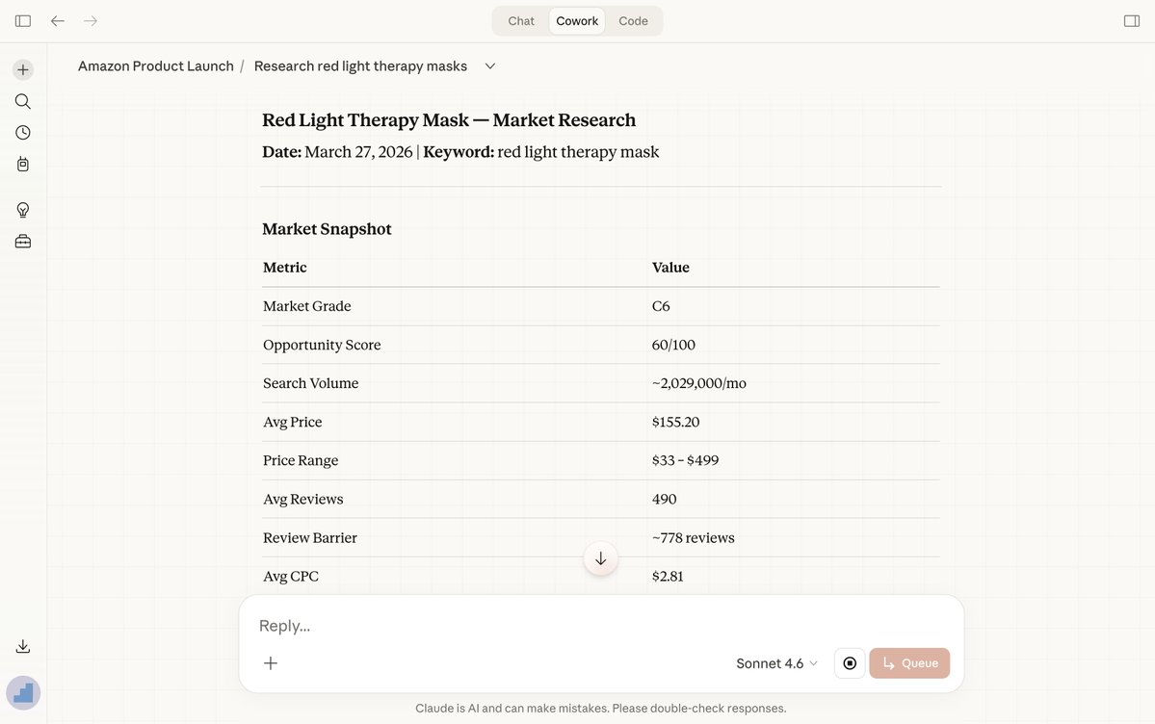
Task: Click the price range $33 – $499
Action: click(685, 460)
